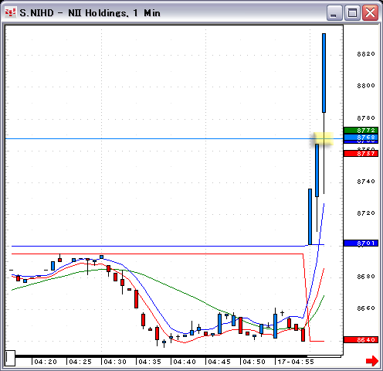
Task: Select the red 8757 price label
Action: click(361, 154)
